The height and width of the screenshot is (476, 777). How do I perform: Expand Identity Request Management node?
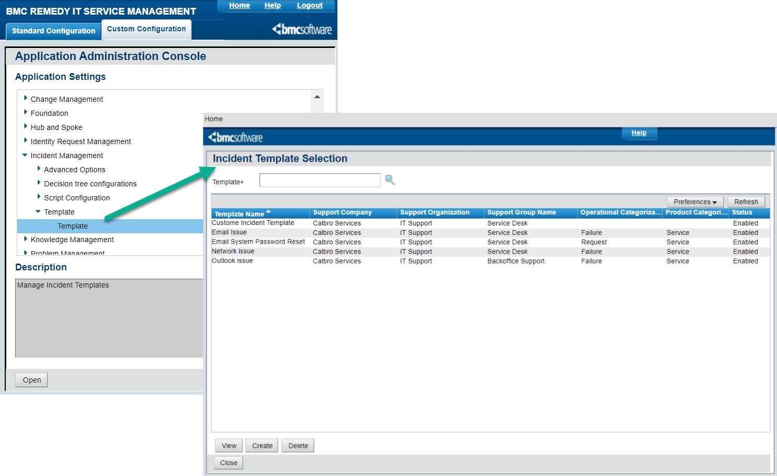pyautogui.click(x=25, y=140)
